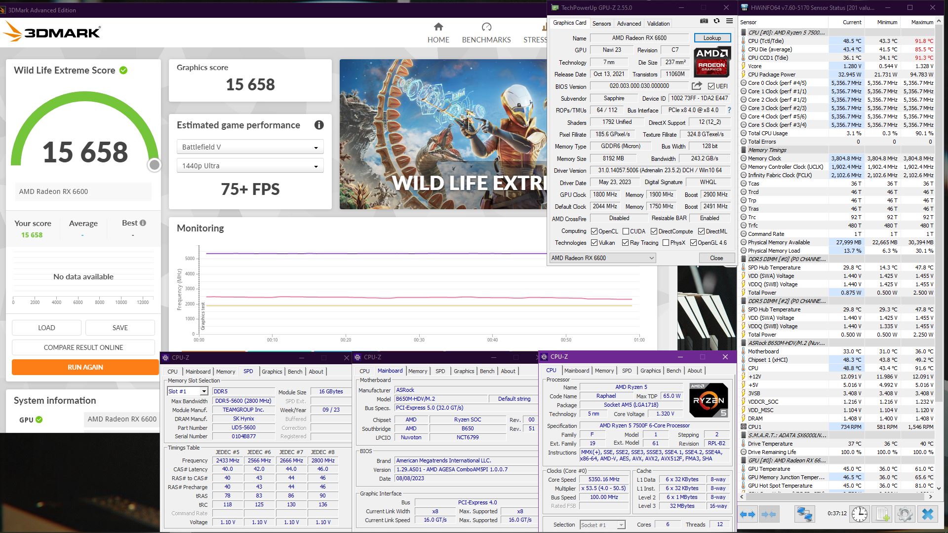This screenshot has height=533, width=948.
Task: Toggle the UEFI checkbox in GPU-Z
Action: point(711,86)
